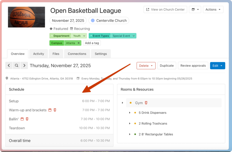This screenshot has height=152, width=232.
Task: Expand the Gym room row
Action: tap(122, 103)
